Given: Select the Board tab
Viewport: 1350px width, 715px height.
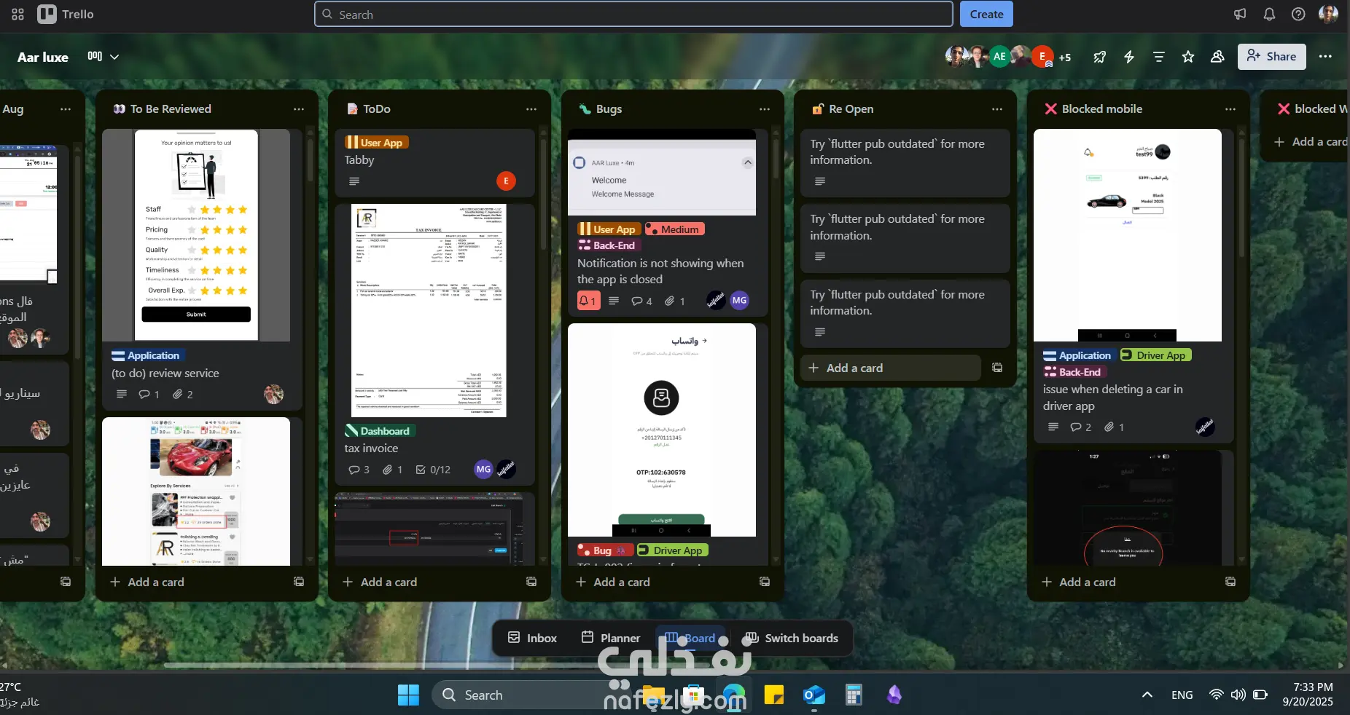Looking at the screenshot, I should pos(691,638).
